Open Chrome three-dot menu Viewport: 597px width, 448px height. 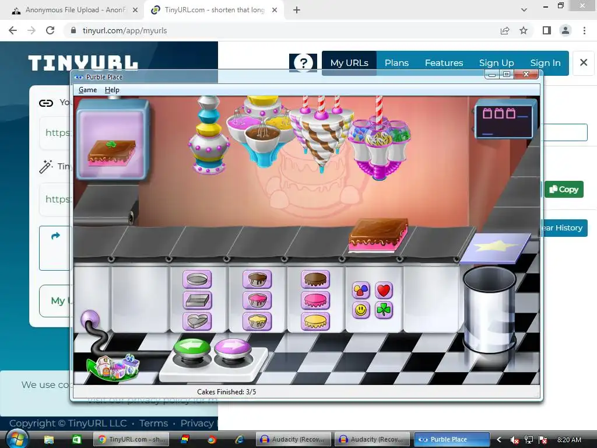584,30
